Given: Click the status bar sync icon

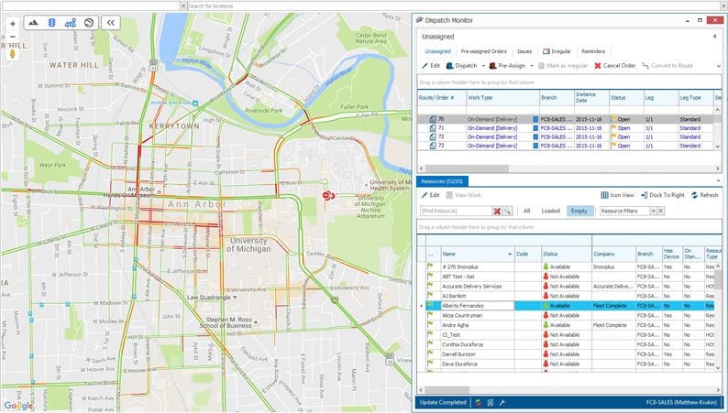Looking at the screenshot, I should point(479,402).
